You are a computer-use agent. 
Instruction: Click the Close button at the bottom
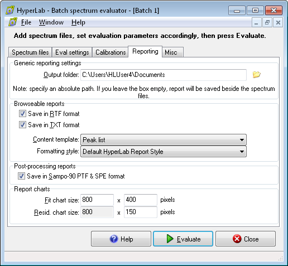246,239
